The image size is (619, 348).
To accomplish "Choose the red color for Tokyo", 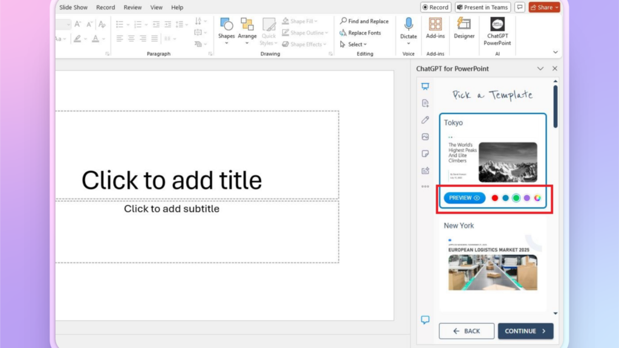I will click(x=494, y=198).
